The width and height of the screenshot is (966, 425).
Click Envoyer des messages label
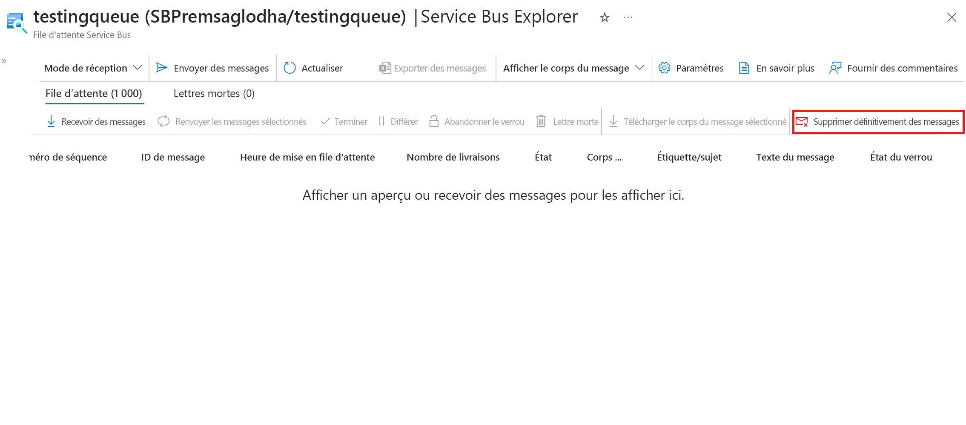click(x=221, y=68)
